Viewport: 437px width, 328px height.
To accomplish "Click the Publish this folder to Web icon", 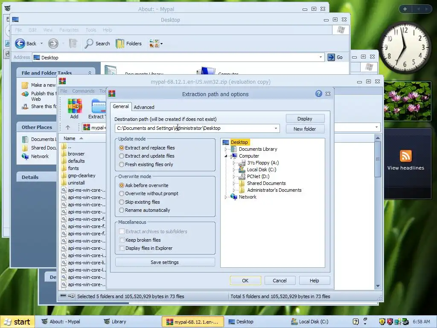I will tap(25, 94).
